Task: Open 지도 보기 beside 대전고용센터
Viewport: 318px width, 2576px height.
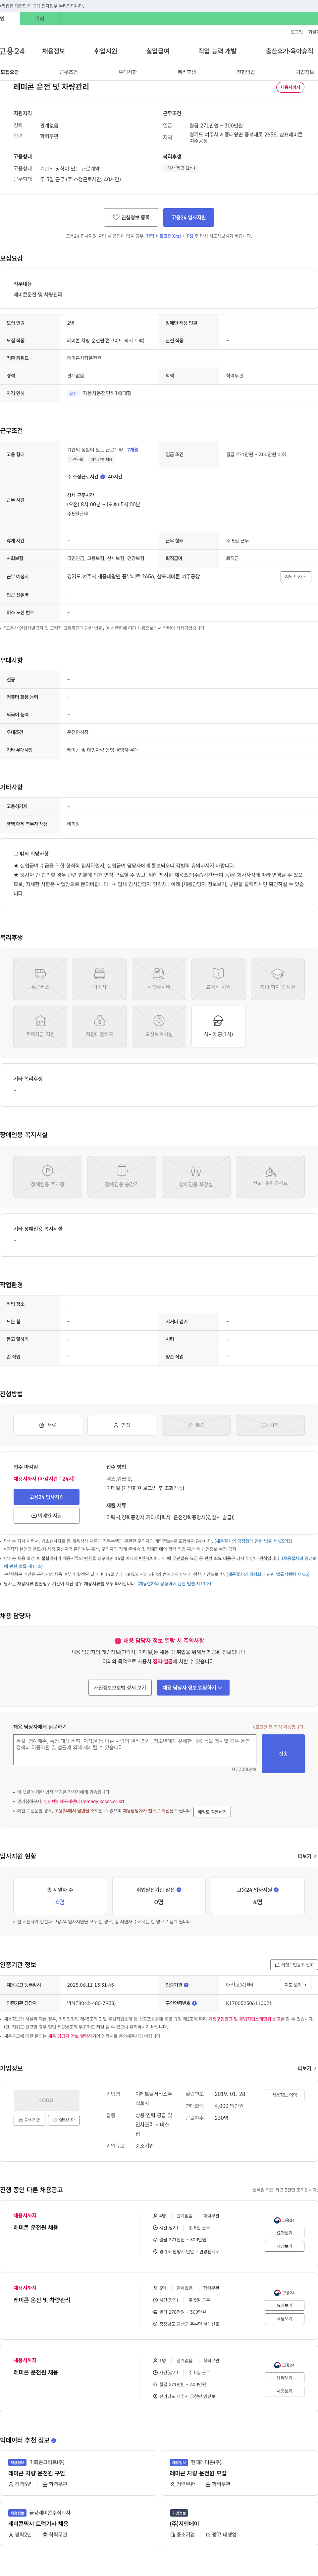Action: pos(296,1985)
